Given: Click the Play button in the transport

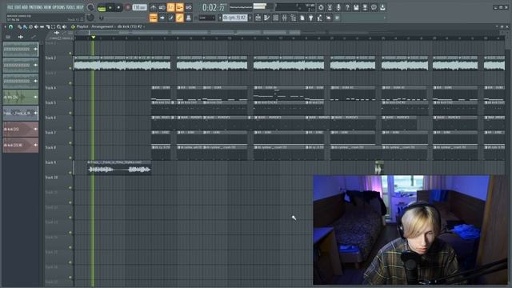Looking at the screenshot, I should click(110, 7).
